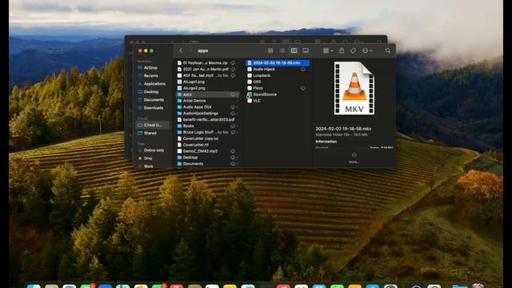Image resolution: width=512 pixels, height=288 pixels.
Task: Select the apps folder row in file list
Action: coord(208,94)
